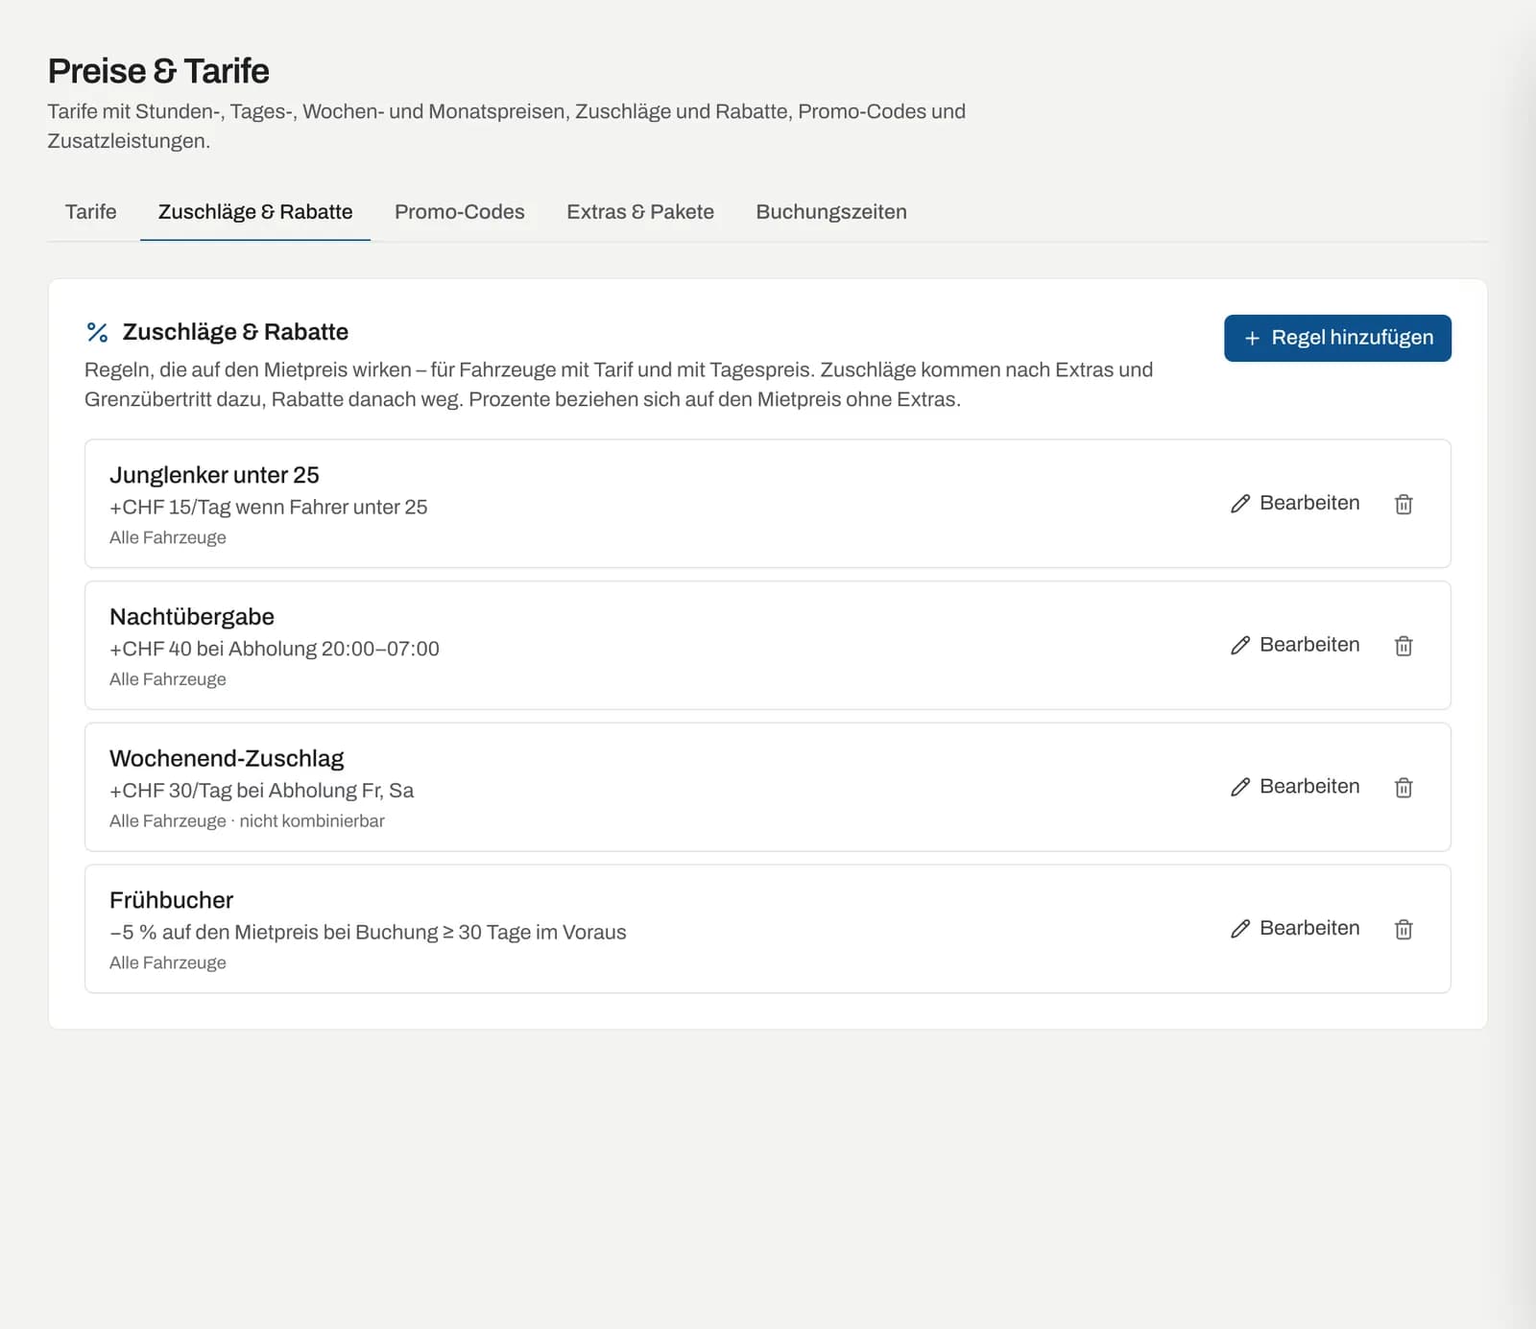
Task: Delete the Nachtübergabe rule via trash icon
Action: [x=1404, y=646]
